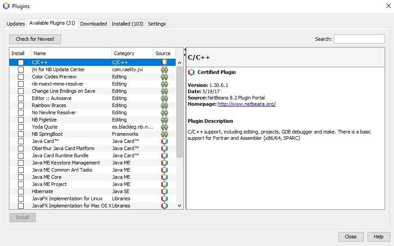Click the NetBeans source icon for Java ME Project
Viewport: 394px width, 246px height.
165,184
